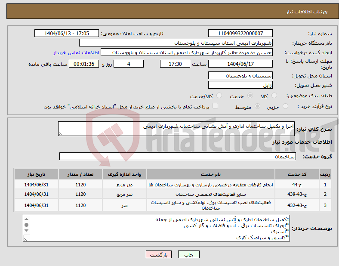Image resolution: width=339 pixels, height=266 pixels.
Task: Click the description textarea resize handle
Action: click(x=61, y=134)
